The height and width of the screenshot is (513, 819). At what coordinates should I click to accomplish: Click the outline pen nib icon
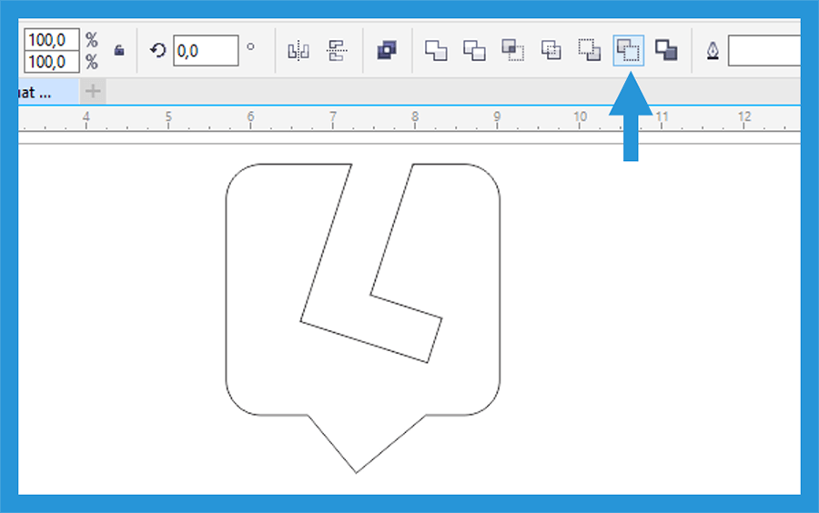(713, 51)
